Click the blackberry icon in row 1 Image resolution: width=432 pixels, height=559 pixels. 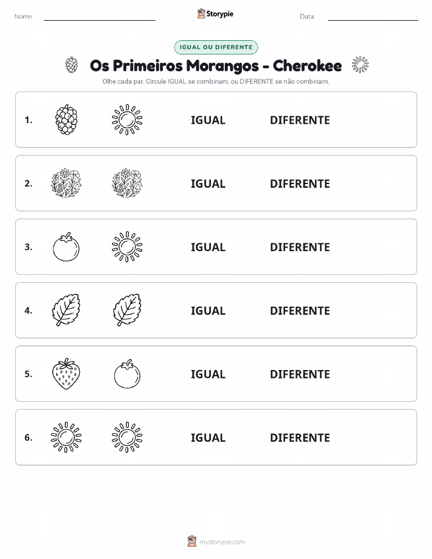66,119
